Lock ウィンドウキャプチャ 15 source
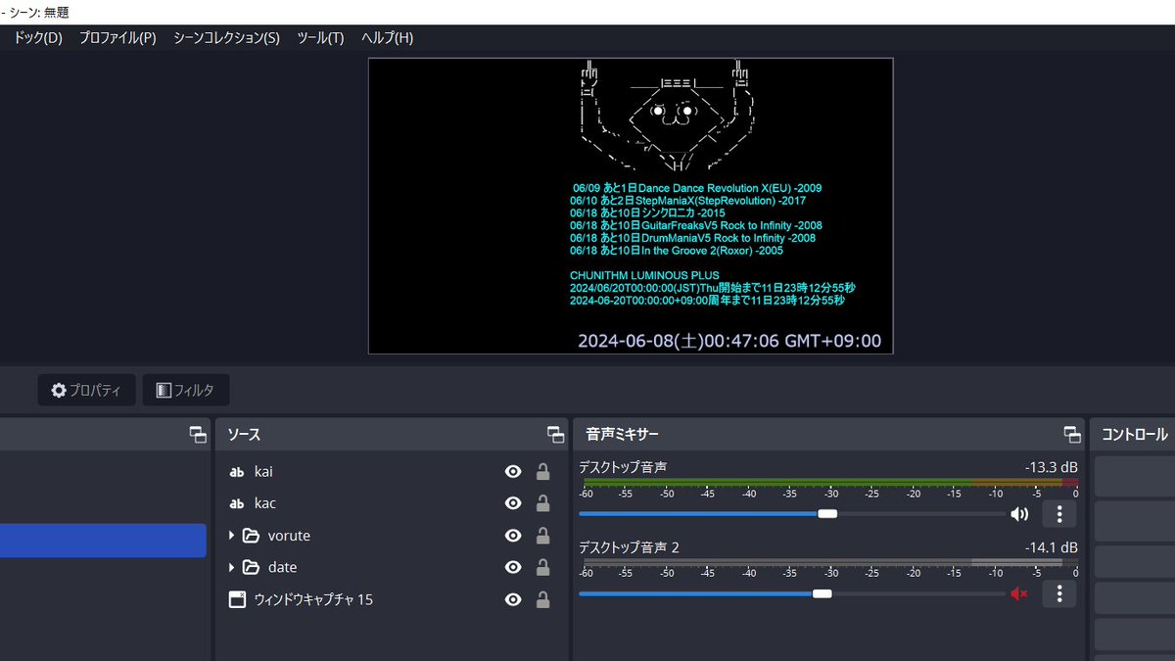Screen dimensions: 1175x661 542,599
